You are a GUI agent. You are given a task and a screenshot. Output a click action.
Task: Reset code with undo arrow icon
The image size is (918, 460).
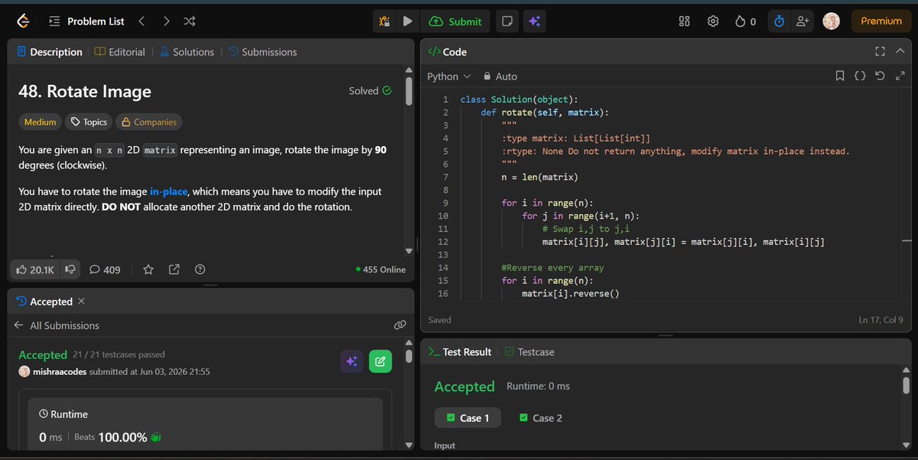pos(880,77)
